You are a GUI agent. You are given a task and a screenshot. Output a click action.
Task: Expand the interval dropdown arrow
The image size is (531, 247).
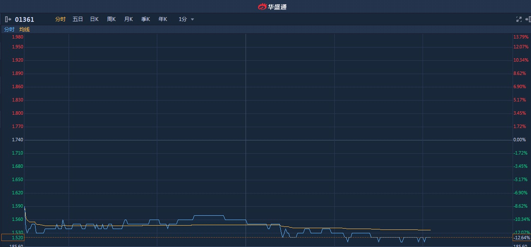[192, 20]
